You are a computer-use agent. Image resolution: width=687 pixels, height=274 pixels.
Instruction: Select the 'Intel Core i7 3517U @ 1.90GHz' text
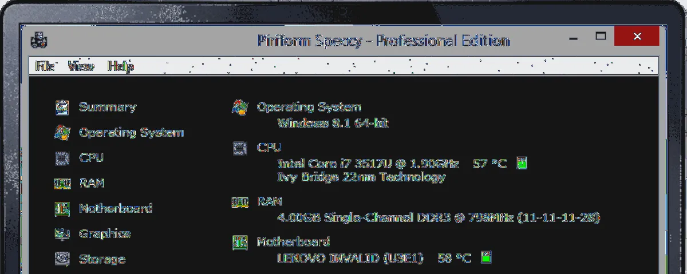pyautogui.click(x=368, y=164)
